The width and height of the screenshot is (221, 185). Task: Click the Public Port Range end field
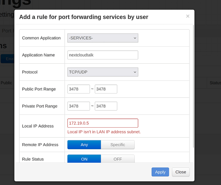pos(106,89)
